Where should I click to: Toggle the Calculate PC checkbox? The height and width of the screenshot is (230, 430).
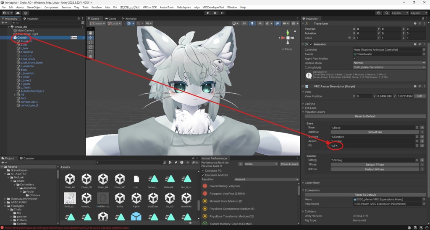pyautogui.click(x=203, y=171)
